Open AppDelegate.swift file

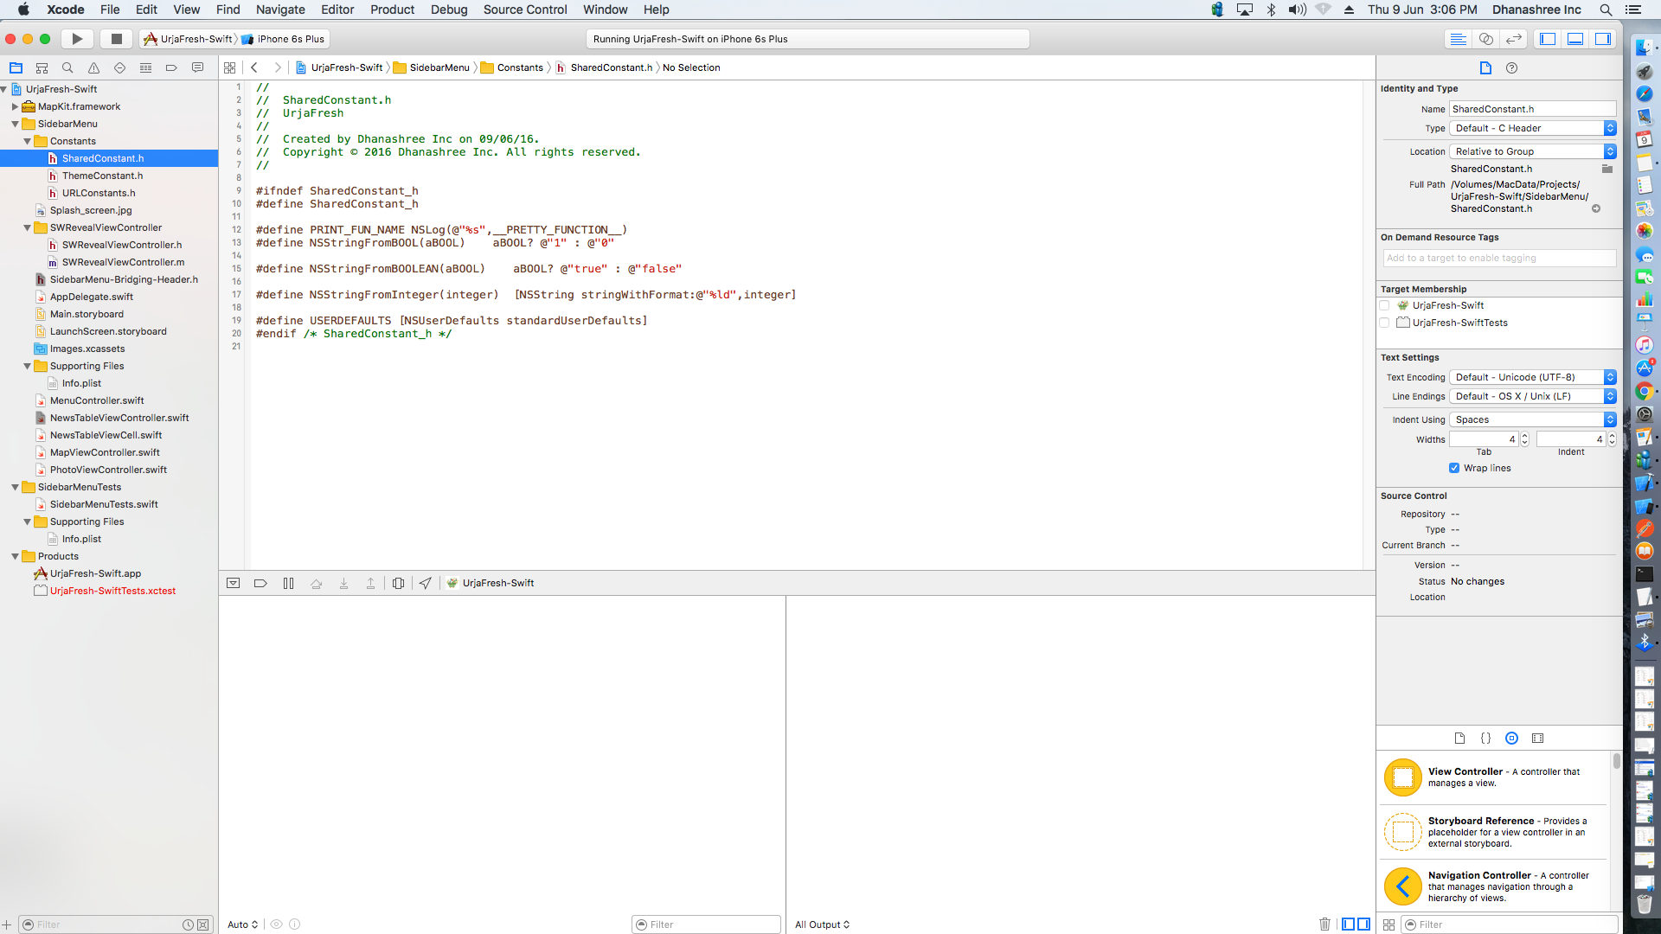92,297
